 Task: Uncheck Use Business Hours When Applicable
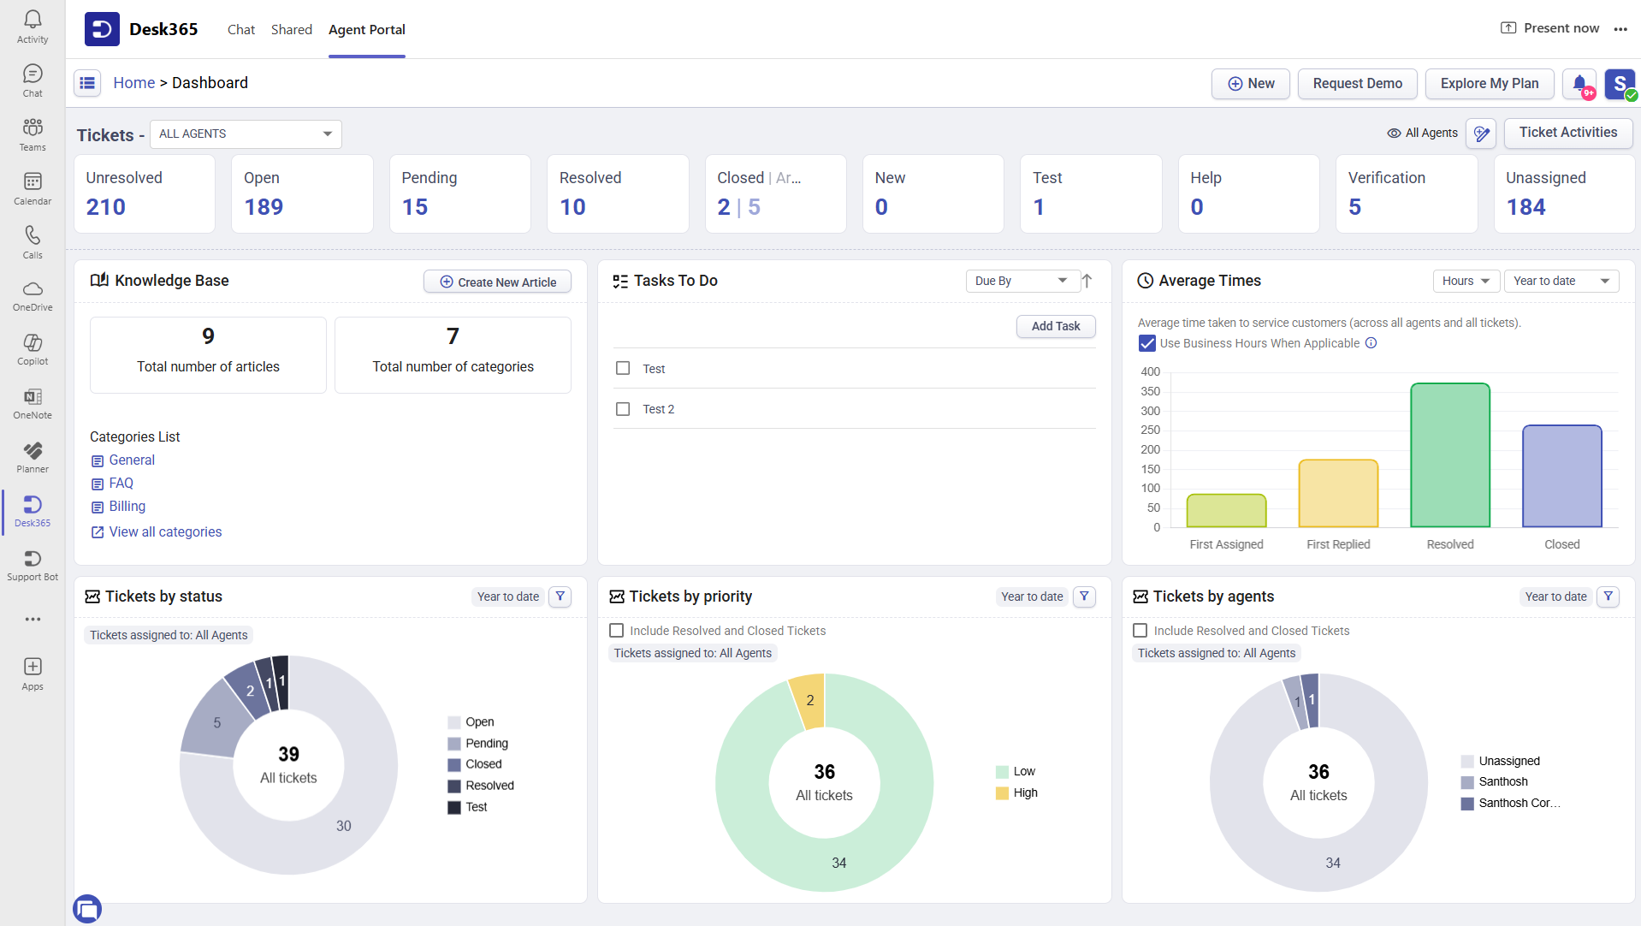point(1146,343)
